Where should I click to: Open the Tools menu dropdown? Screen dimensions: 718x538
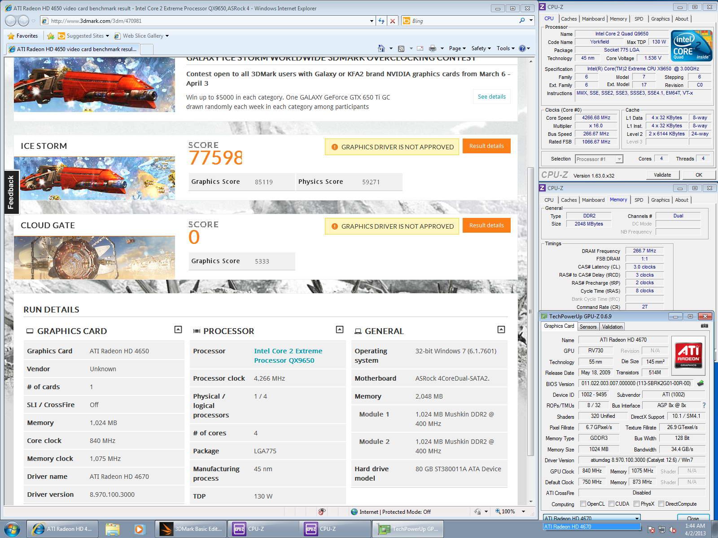506,48
